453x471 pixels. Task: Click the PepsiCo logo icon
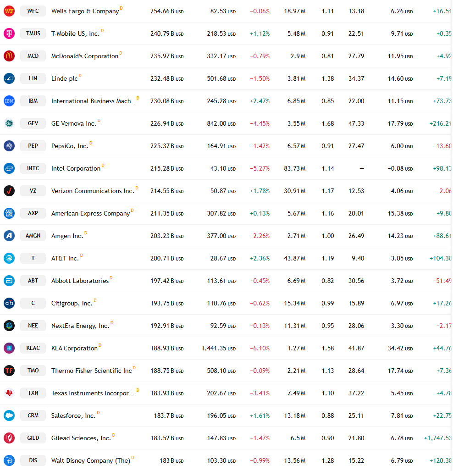[x=9, y=146]
